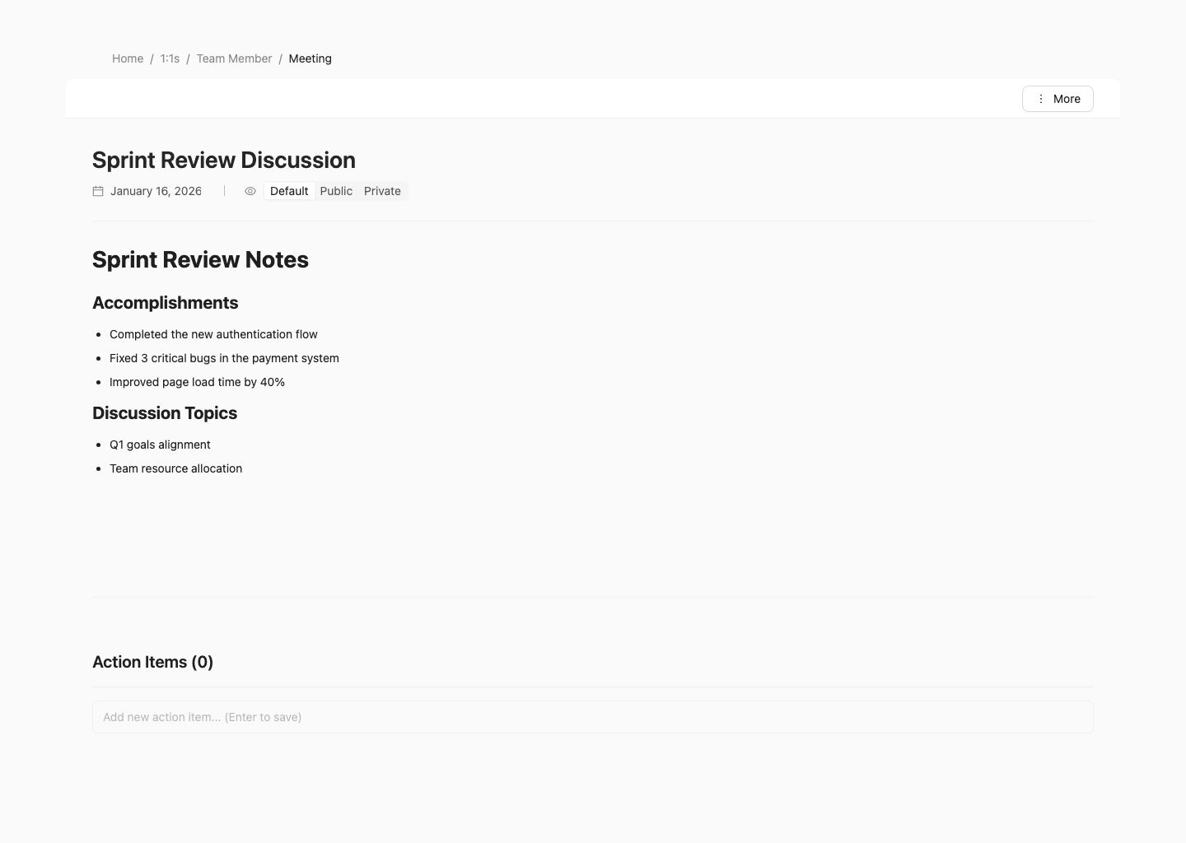Click the date January 16, 2026
Screen dimensions: 1186x843
coord(156,191)
